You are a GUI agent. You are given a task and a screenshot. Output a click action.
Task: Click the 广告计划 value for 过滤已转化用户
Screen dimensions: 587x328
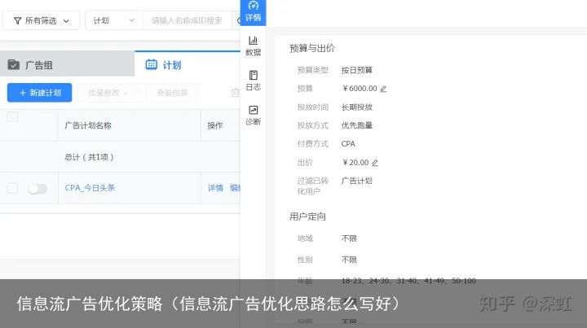pyautogui.click(x=357, y=181)
